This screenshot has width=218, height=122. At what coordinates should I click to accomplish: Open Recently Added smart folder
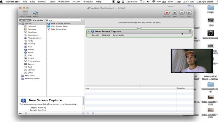coord(32,79)
